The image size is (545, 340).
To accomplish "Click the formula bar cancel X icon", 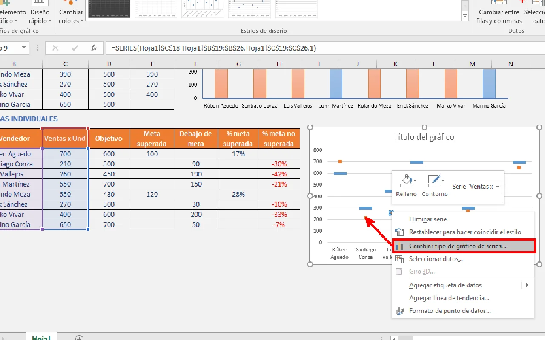I will click(x=55, y=48).
